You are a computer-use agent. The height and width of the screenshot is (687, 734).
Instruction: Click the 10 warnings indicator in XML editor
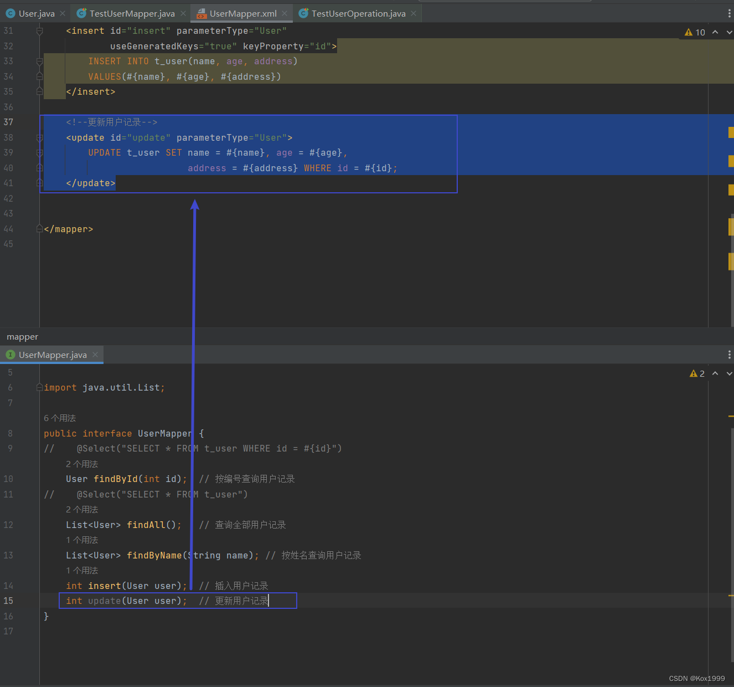point(695,32)
